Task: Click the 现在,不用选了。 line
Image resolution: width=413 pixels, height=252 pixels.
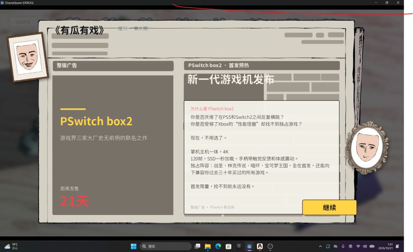Action: (x=209, y=138)
